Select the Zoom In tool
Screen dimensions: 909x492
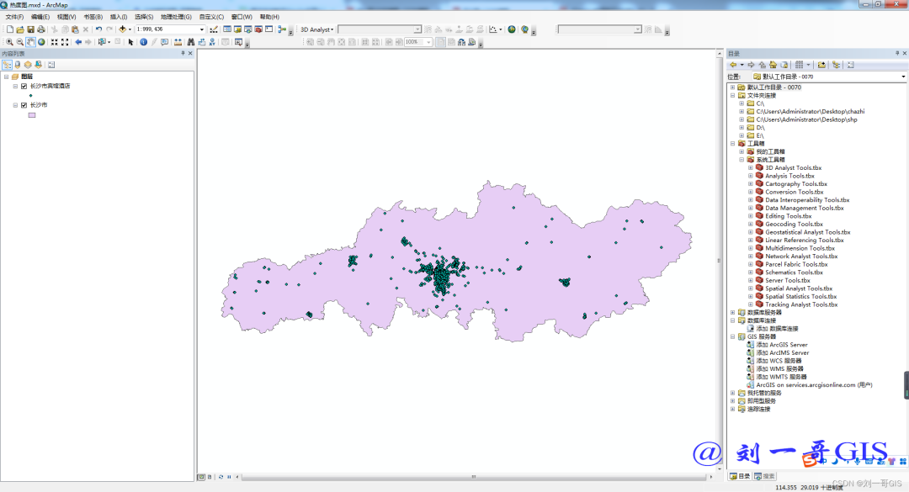[9, 42]
